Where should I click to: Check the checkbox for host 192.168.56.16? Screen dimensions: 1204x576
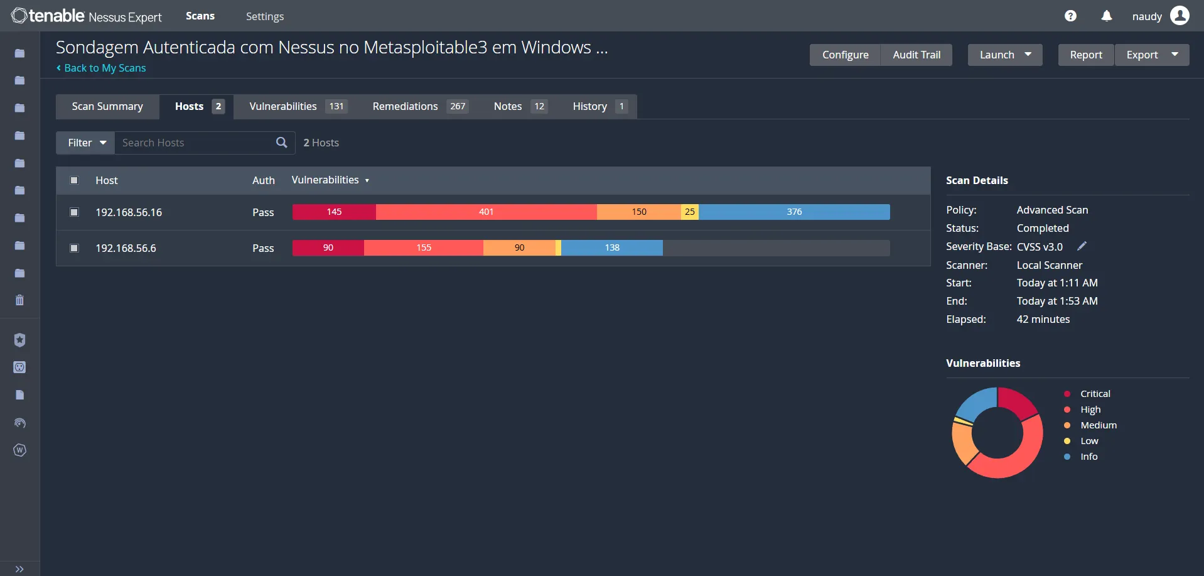pos(73,212)
